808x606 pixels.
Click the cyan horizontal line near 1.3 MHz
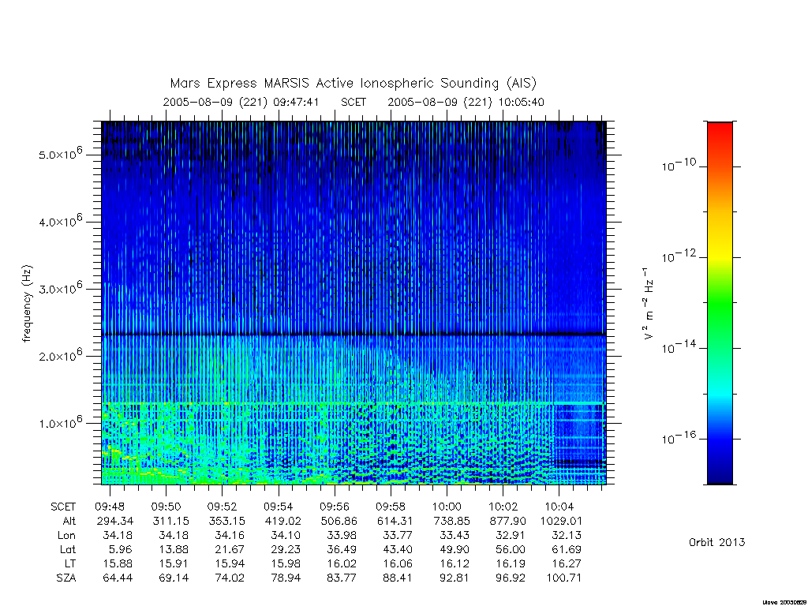click(x=353, y=403)
